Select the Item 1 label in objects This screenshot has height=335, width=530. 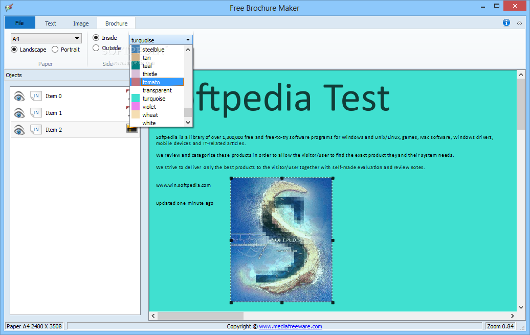(x=54, y=113)
